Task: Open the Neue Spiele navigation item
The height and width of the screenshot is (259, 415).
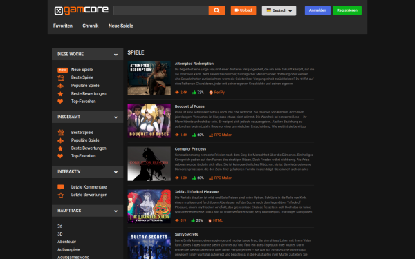Action: (x=120, y=26)
